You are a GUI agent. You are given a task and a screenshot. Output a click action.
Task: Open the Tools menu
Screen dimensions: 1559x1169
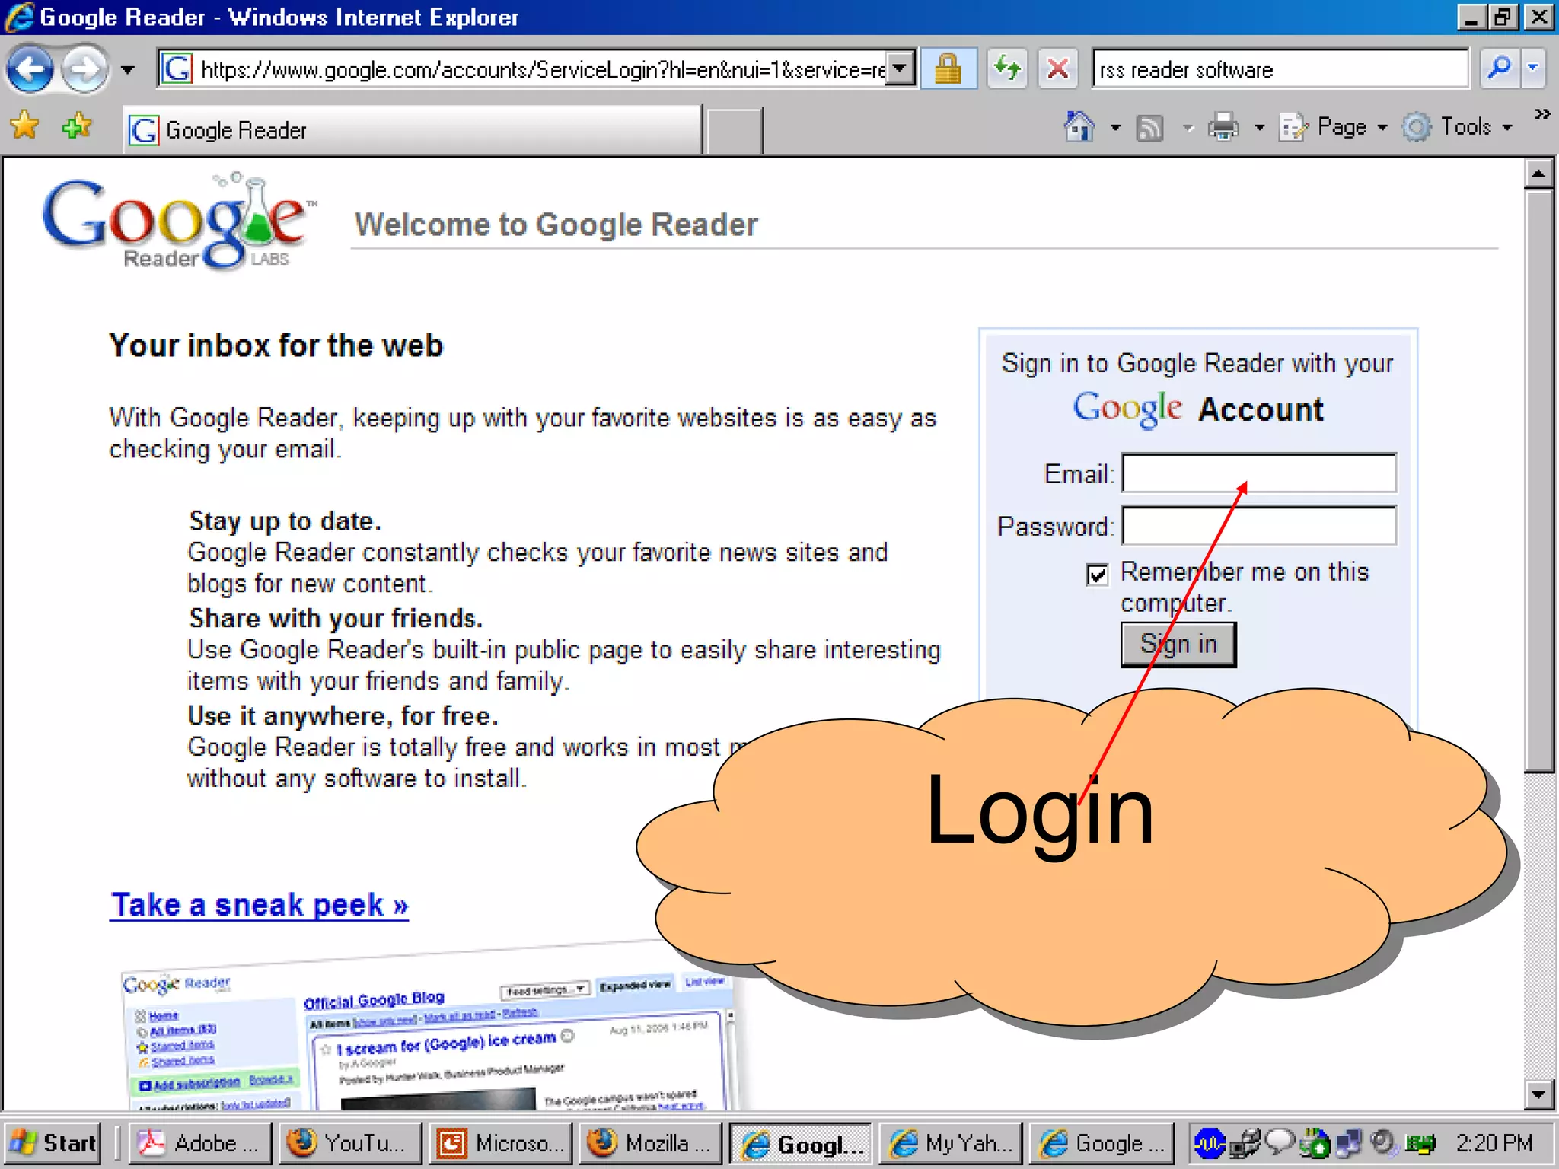click(1458, 127)
